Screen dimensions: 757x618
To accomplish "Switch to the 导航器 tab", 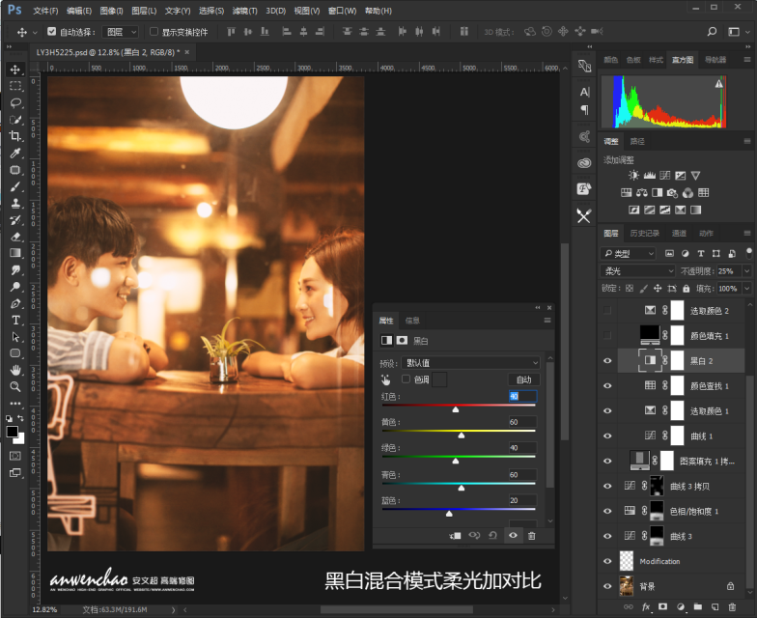I will pos(715,60).
